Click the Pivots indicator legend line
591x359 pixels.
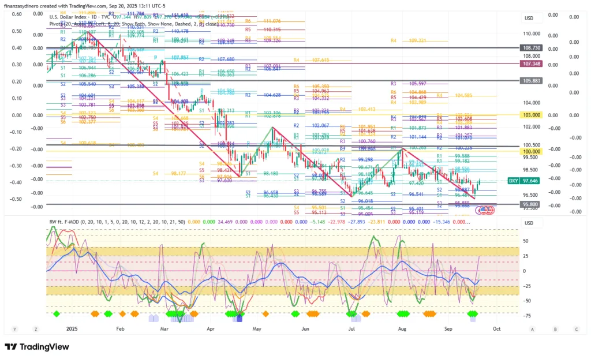point(134,24)
